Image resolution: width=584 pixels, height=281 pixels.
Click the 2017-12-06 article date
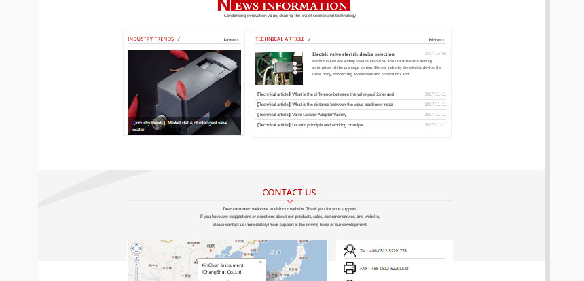[435, 54]
